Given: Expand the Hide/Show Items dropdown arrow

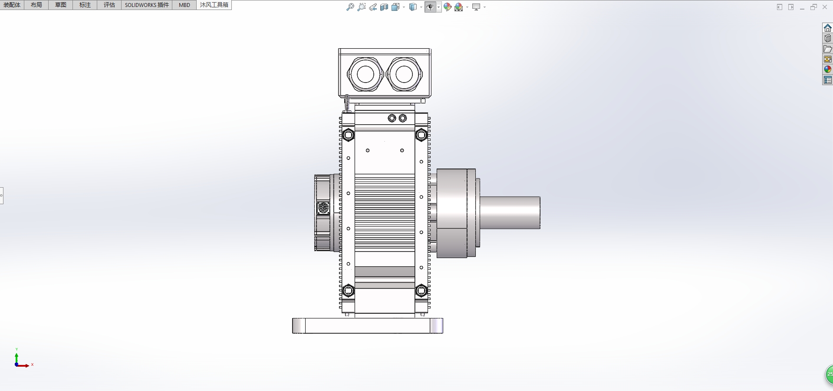Looking at the screenshot, I should coord(439,7).
